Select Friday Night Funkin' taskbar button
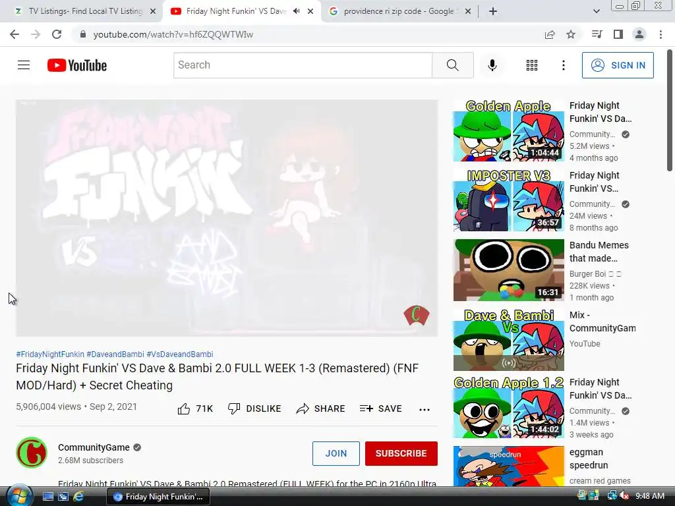 158,497
